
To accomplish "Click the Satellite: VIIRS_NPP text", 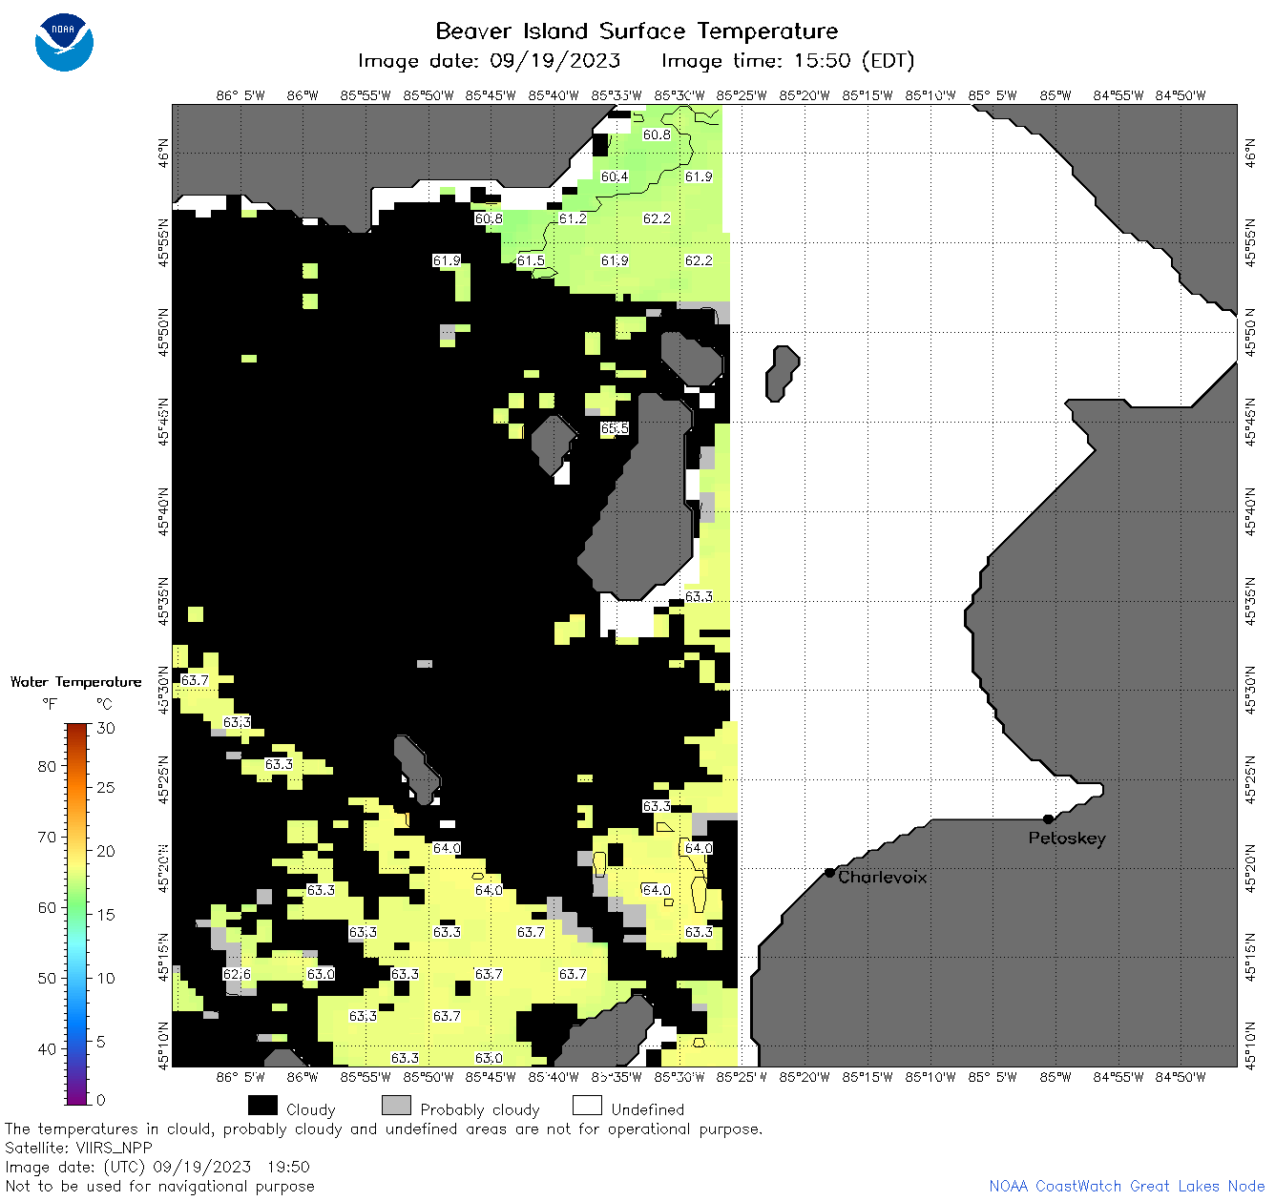I will click(x=78, y=1149).
